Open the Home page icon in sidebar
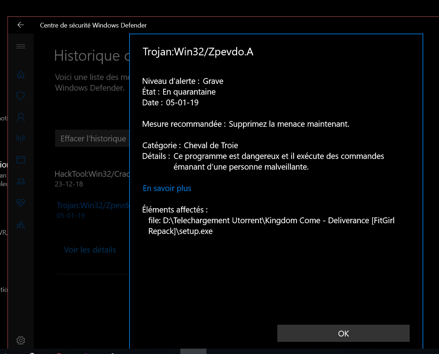The height and width of the screenshot is (354, 439). click(x=21, y=74)
